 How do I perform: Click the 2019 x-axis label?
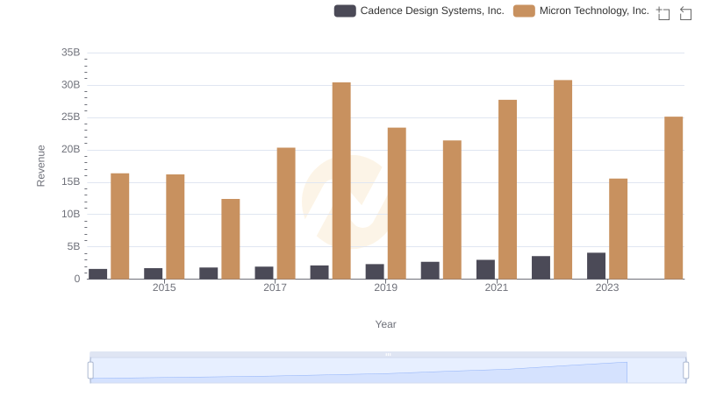tap(385, 287)
